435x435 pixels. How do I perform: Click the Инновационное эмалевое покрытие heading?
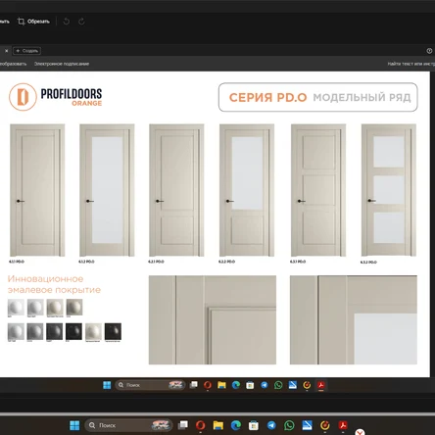(54, 284)
